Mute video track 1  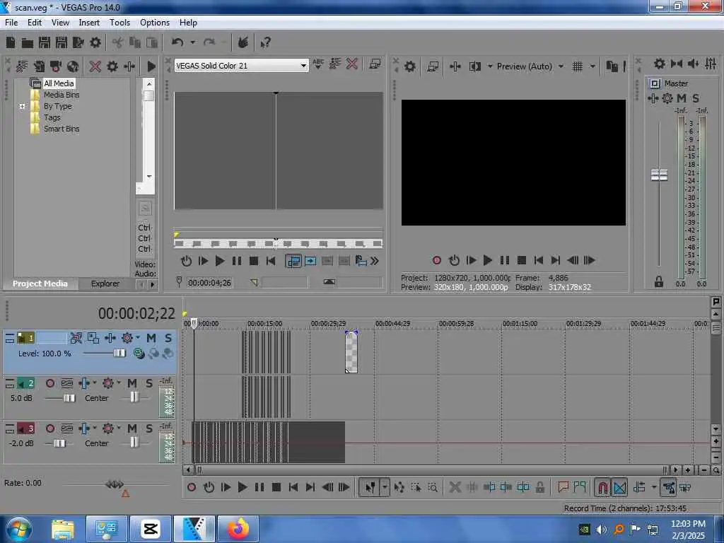point(151,338)
